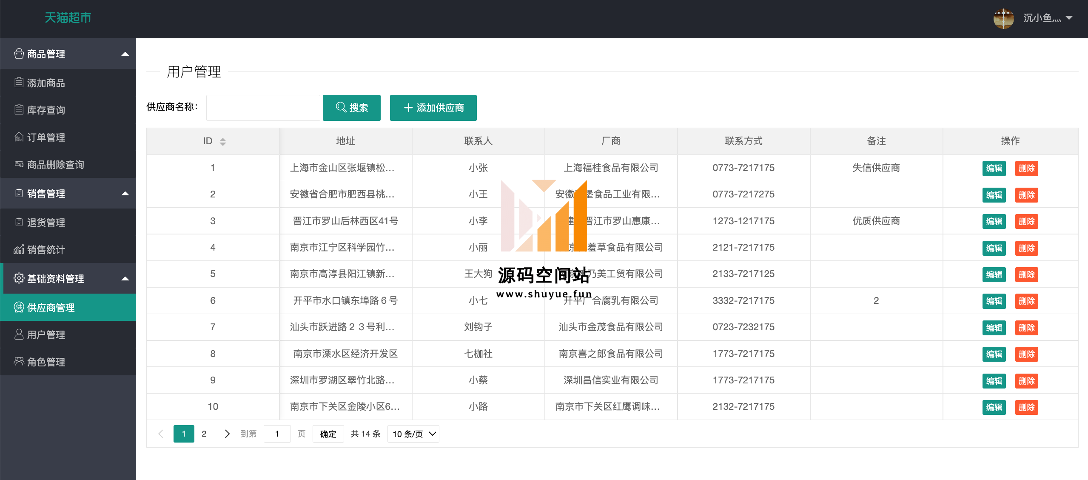Click the 添加供应商 button
Screen dimensions: 1088x480
[x=433, y=108]
